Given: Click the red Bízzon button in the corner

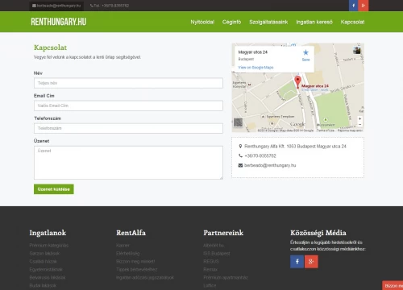Looking at the screenshot, I should click(393, 285).
